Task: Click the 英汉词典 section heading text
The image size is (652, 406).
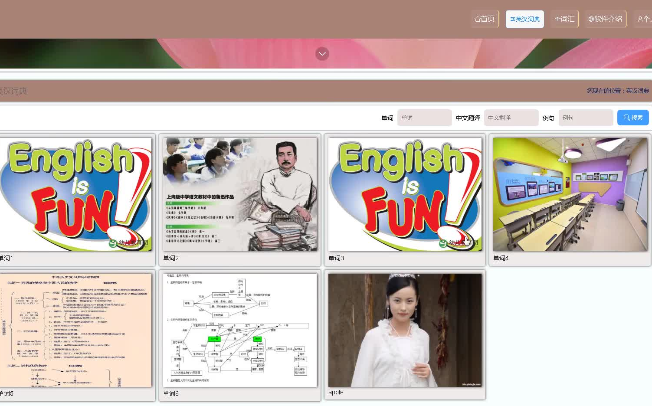Action: tap(13, 91)
